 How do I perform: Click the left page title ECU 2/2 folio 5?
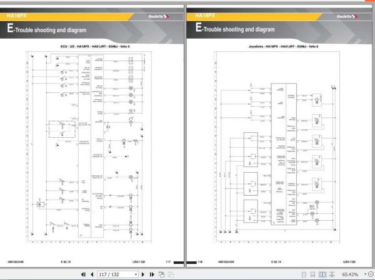pyautogui.click(x=95, y=46)
